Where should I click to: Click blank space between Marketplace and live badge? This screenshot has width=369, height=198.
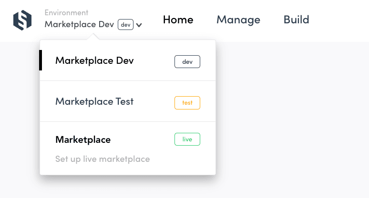point(143,140)
